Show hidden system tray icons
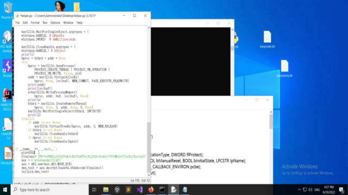 299,190
